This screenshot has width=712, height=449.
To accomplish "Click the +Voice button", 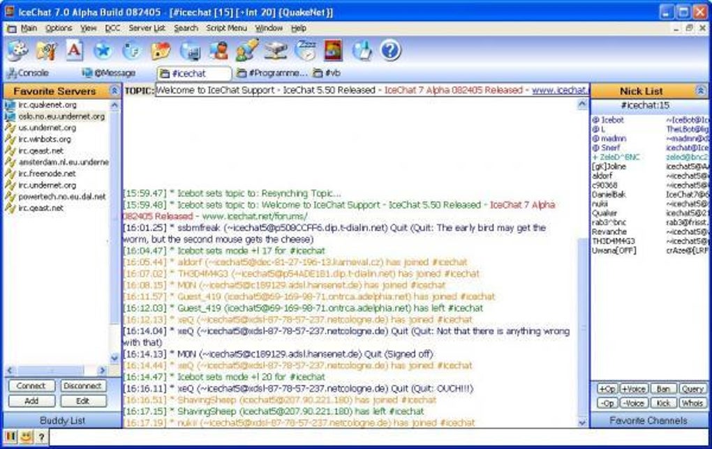I will [x=633, y=388].
